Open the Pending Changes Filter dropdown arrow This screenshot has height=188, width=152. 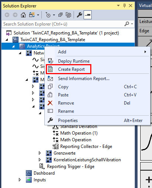(54, 15)
